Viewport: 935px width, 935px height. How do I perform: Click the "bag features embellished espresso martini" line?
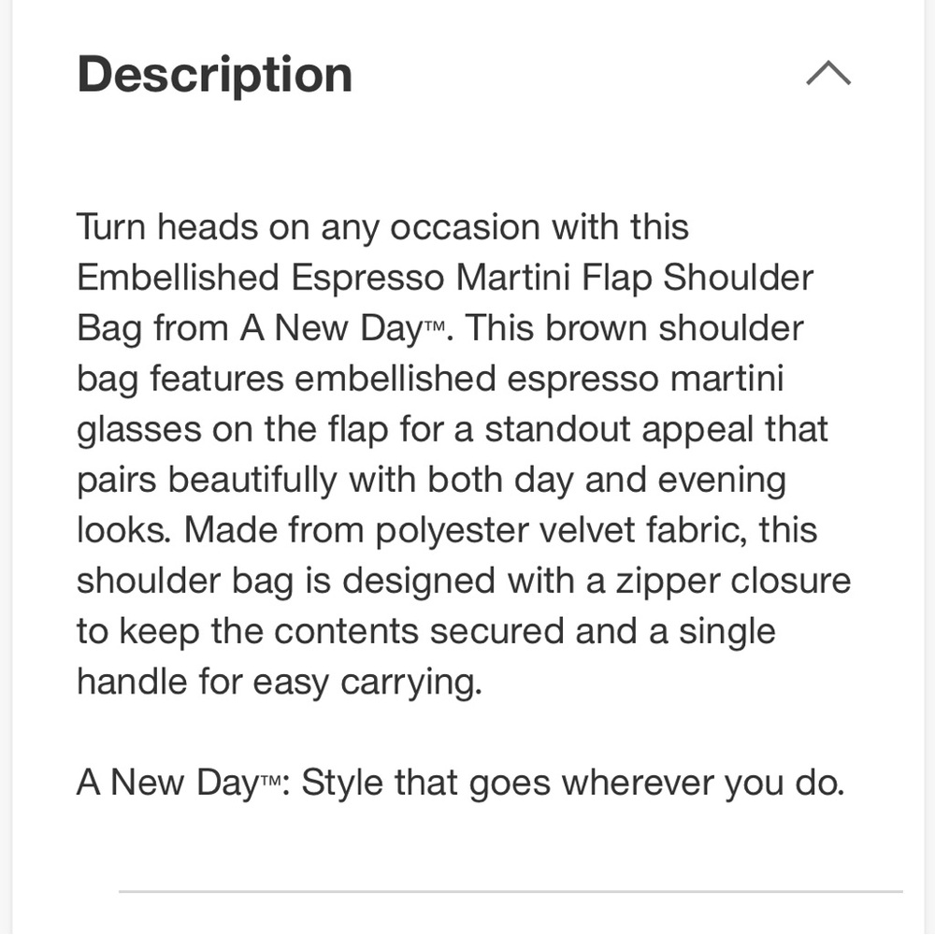429,380
